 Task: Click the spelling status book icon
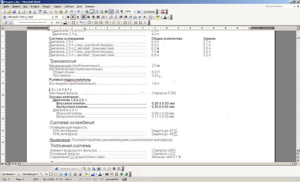[125, 179]
